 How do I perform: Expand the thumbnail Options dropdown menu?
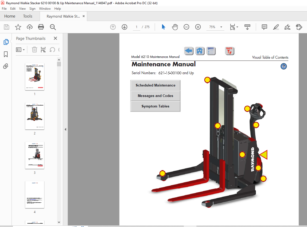pos(20,50)
